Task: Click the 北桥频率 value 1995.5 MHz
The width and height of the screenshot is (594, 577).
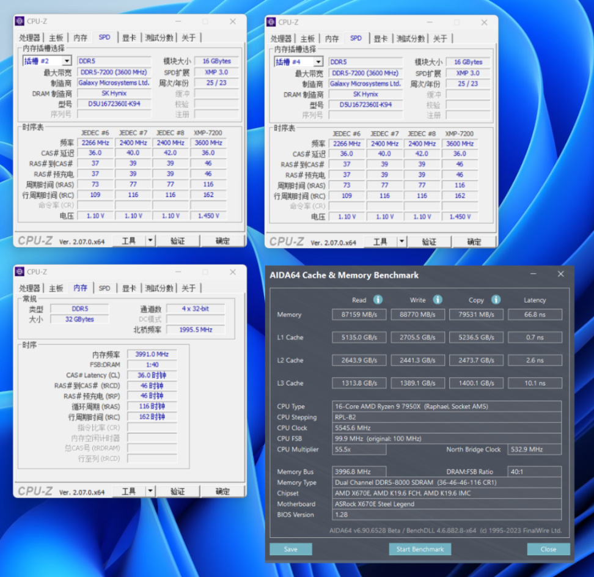Action: (196, 329)
